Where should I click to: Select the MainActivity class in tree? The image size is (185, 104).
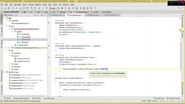click(23, 45)
